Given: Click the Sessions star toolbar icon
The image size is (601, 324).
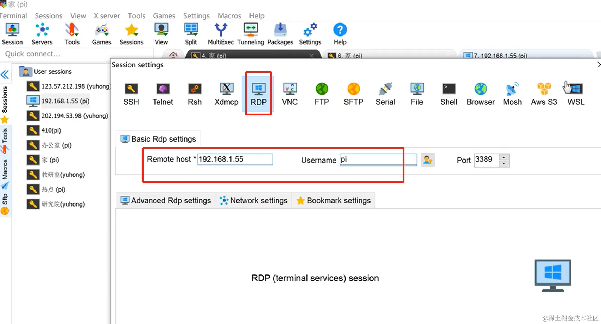Looking at the screenshot, I should click(131, 34).
